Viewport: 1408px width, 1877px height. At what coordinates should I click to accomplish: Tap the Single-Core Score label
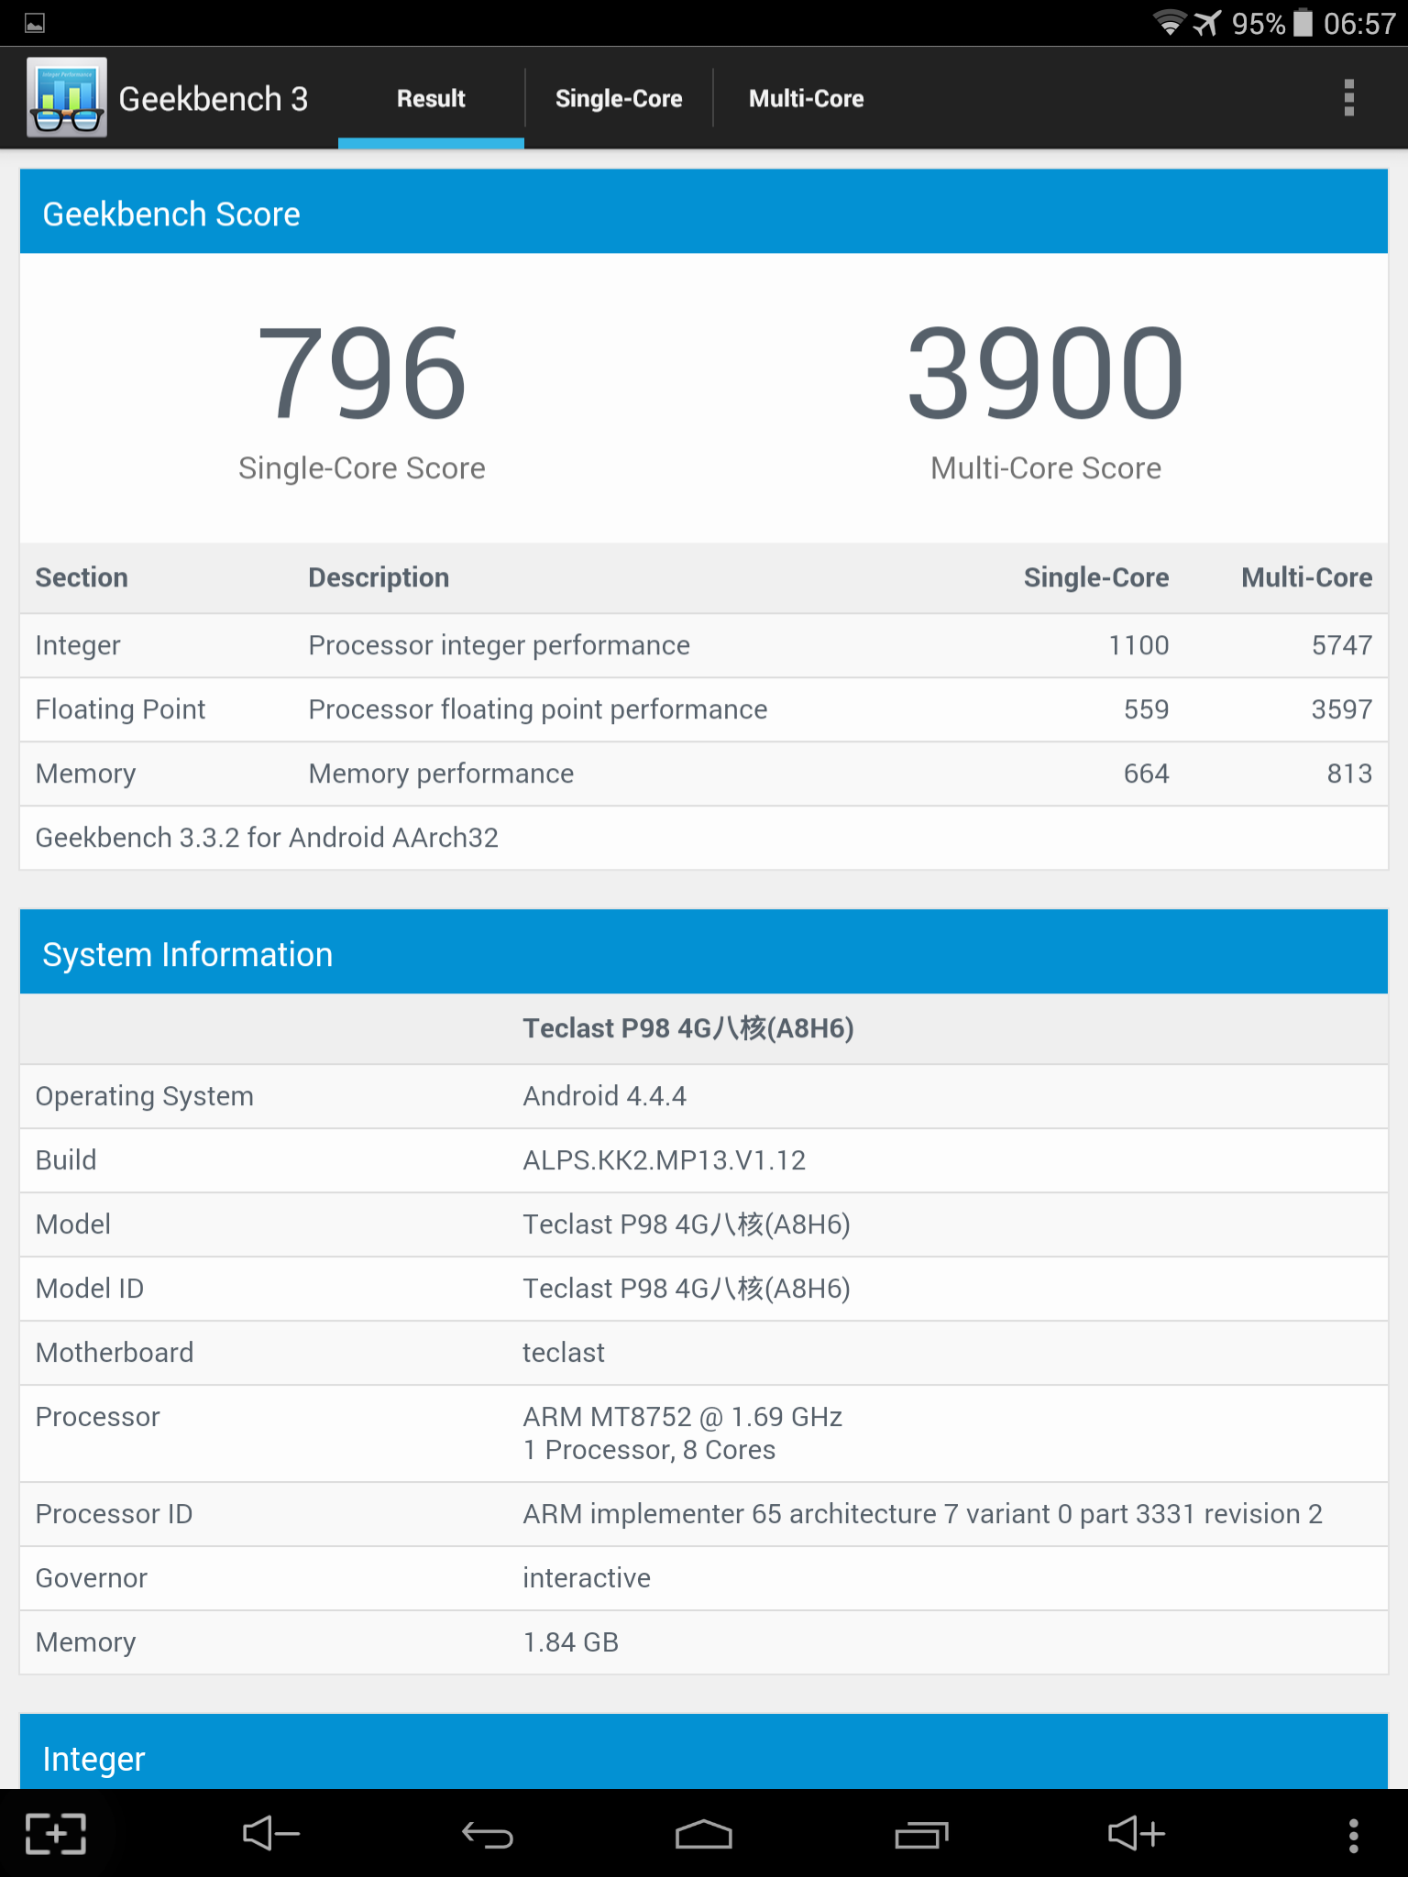click(362, 468)
